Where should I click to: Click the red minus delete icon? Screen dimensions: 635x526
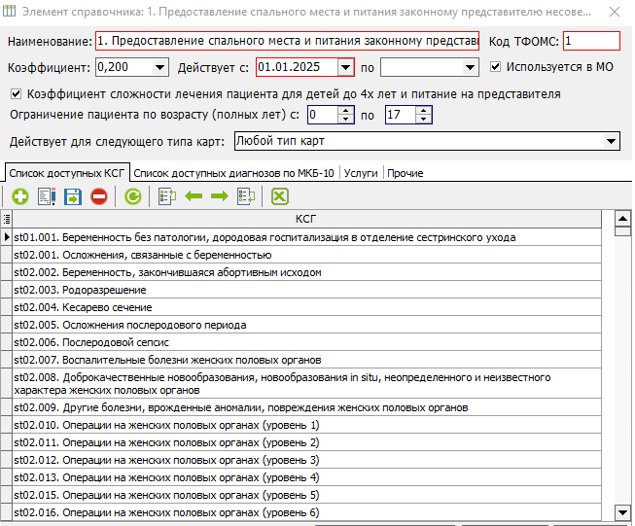click(x=99, y=196)
